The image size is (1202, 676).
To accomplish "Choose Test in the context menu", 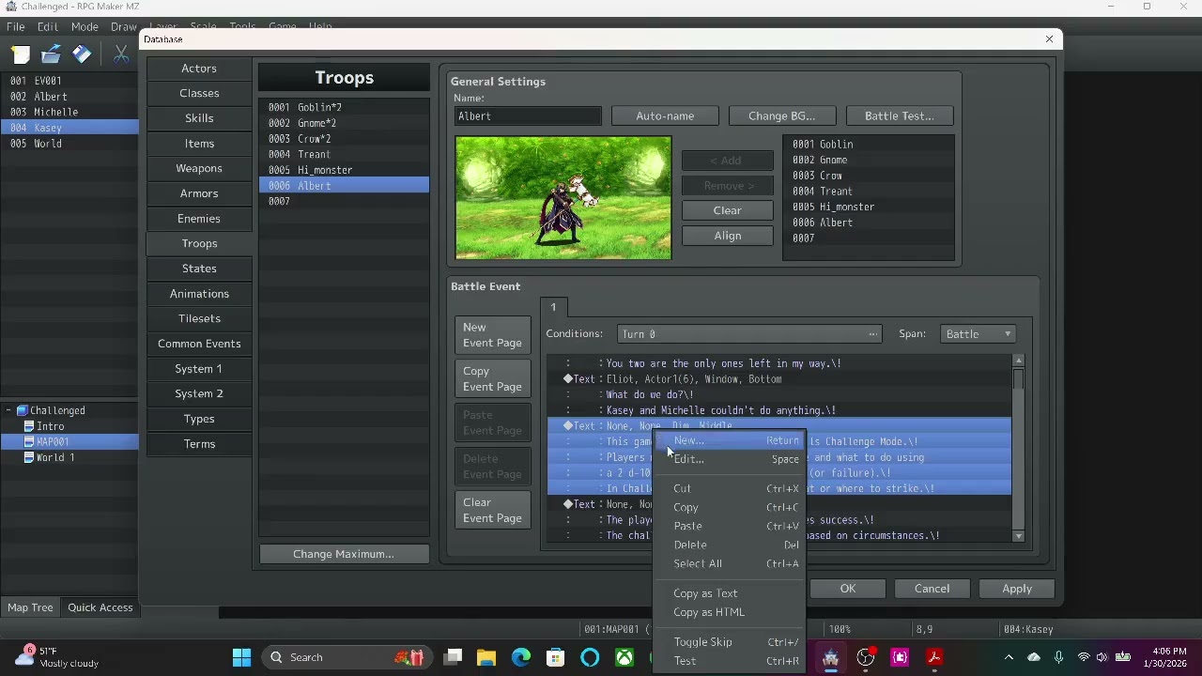I will 730,661.
